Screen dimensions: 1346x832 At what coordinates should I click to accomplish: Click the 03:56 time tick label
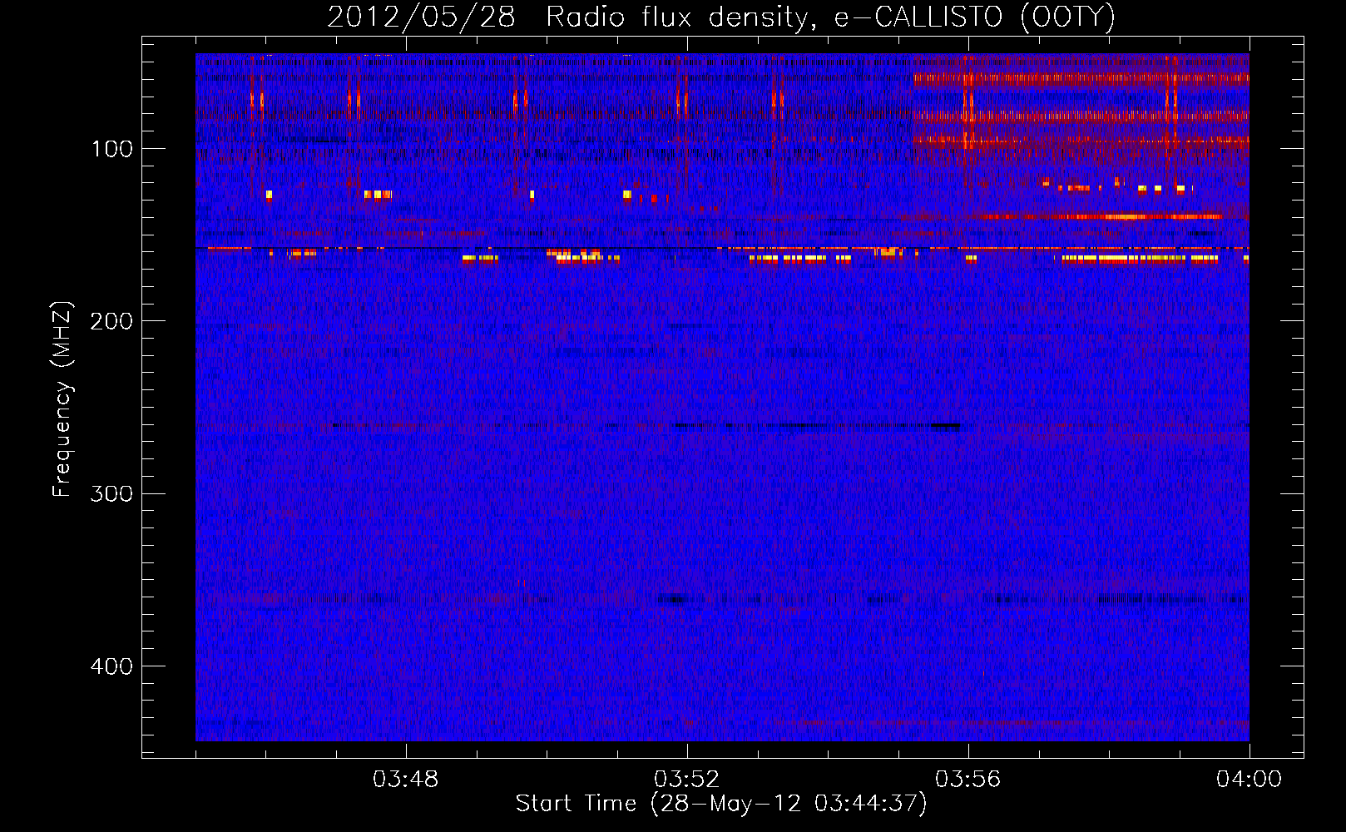(x=967, y=780)
